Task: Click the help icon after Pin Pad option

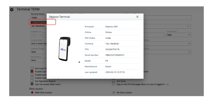Action: 168,84
